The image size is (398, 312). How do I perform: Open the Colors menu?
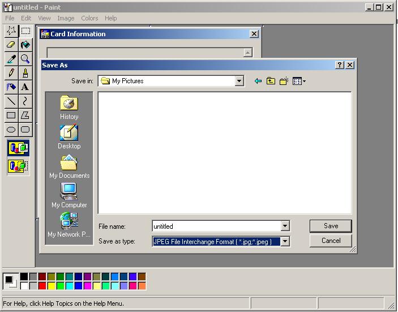89,18
